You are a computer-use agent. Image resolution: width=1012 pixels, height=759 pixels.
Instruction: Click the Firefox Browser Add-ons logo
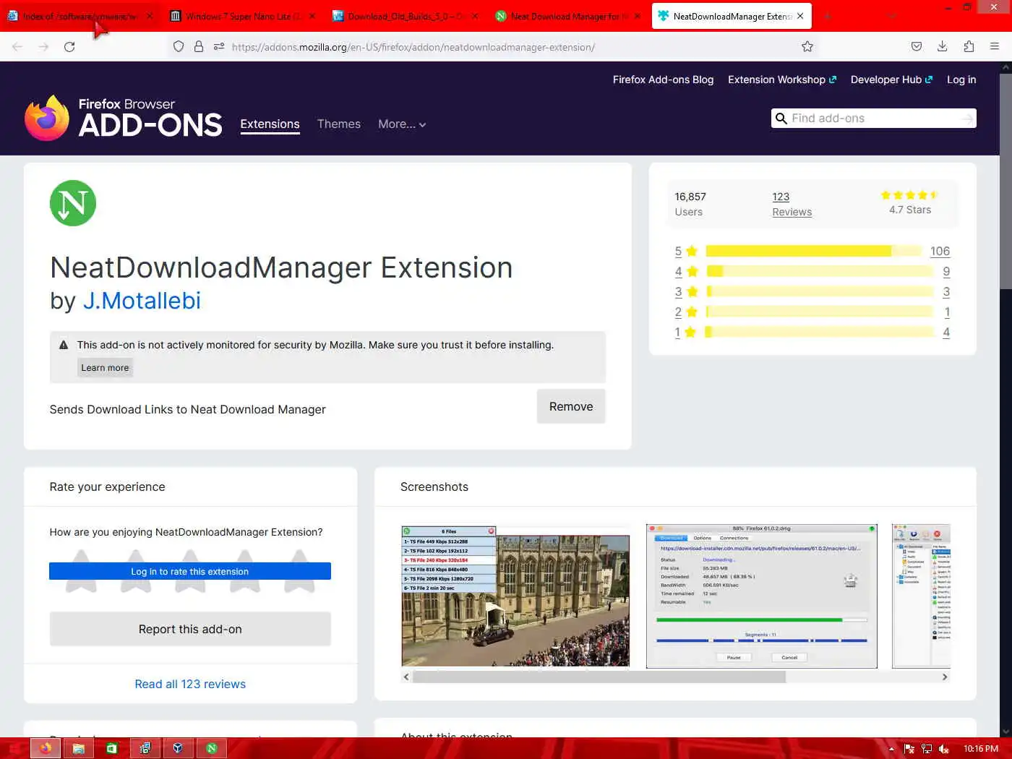tap(123, 118)
